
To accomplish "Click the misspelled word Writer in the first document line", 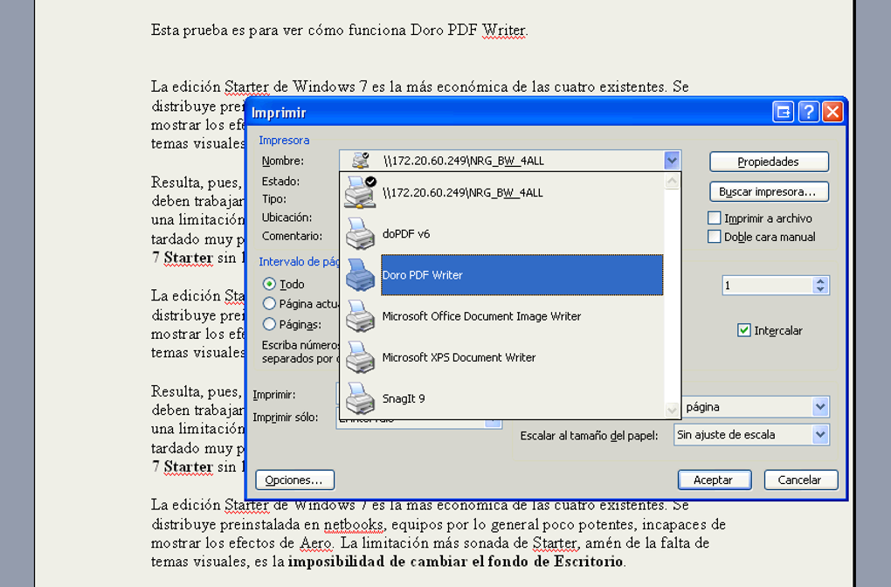I will coord(503,30).
